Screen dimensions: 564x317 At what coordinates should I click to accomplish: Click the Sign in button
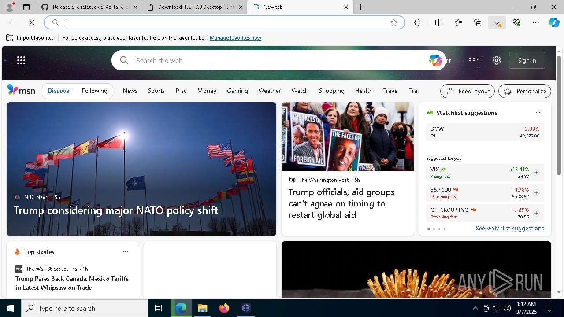click(527, 60)
